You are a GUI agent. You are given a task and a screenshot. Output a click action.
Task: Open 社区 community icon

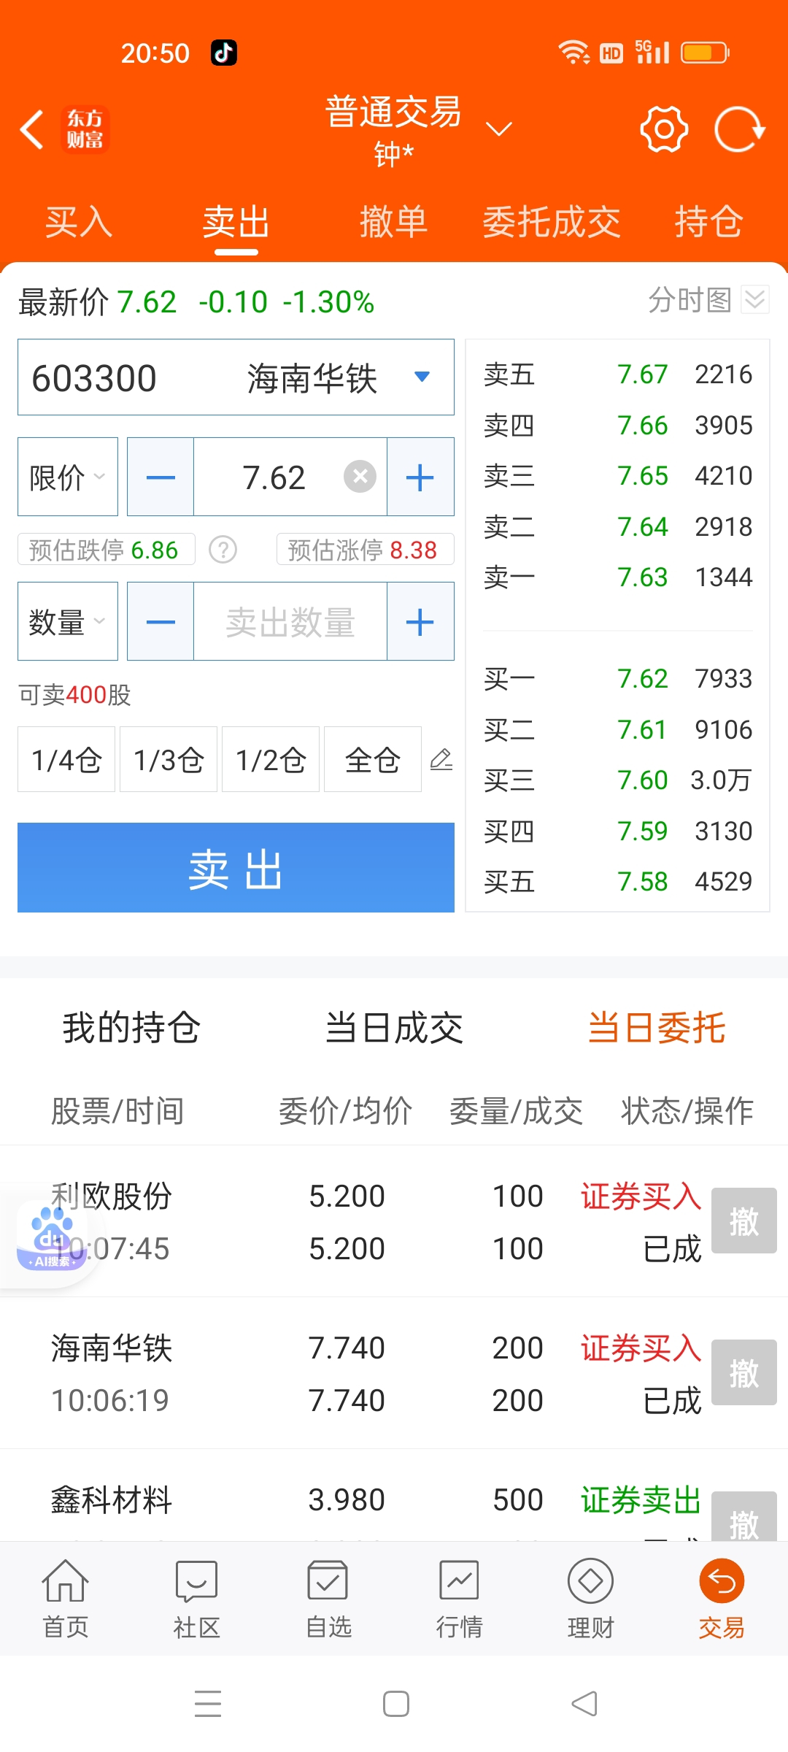pos(197,1599)
